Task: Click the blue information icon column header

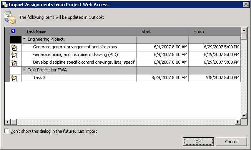Action: click(13, 31)
